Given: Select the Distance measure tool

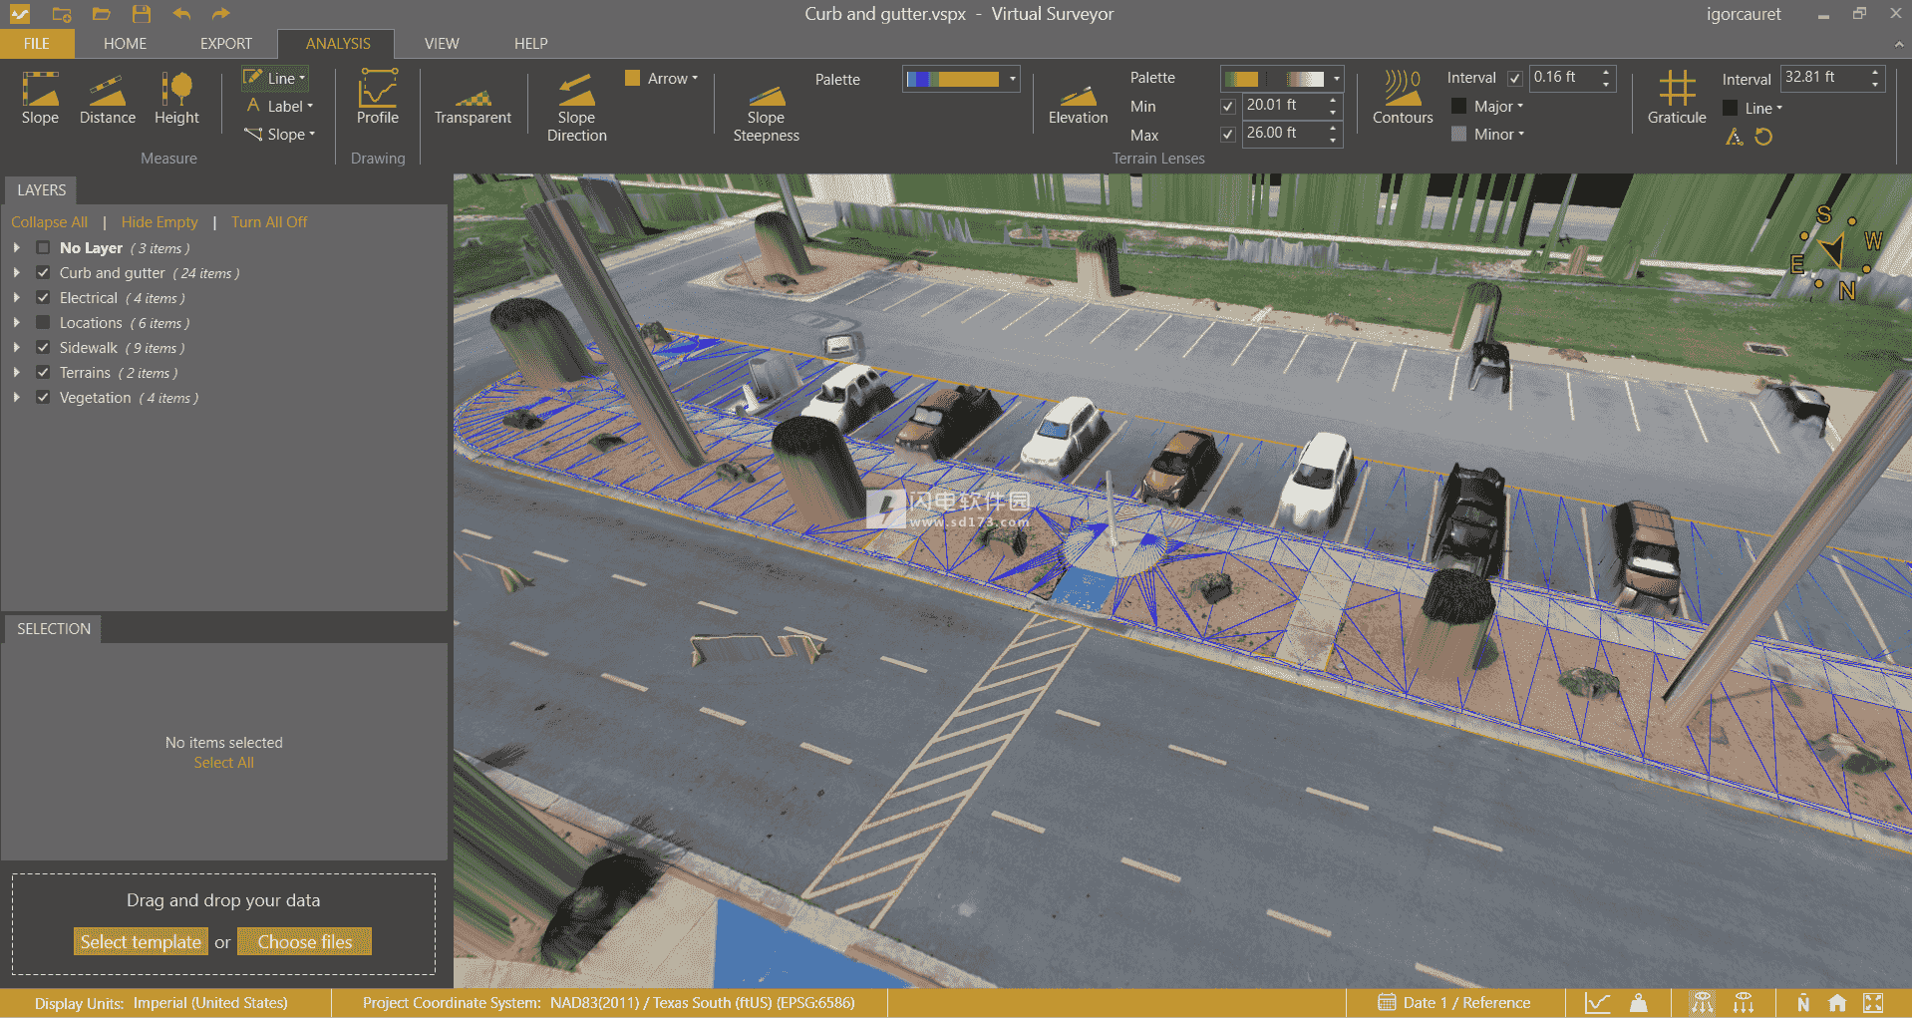Looking at the screenshot, I should click(x=108, y=98).
